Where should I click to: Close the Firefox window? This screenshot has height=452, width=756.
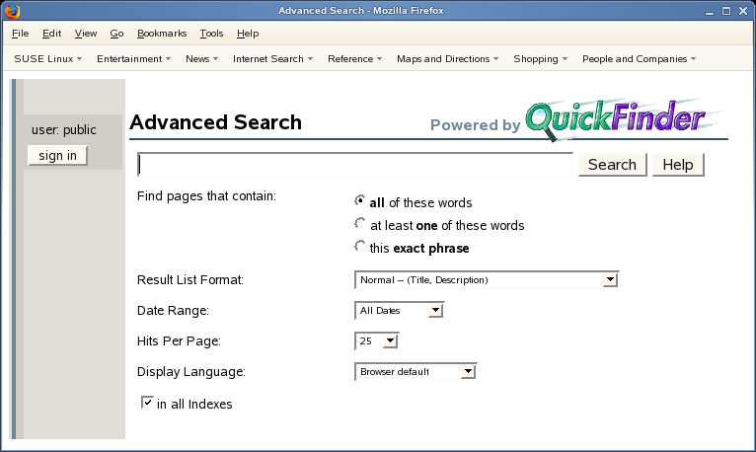tap(743, 11)
